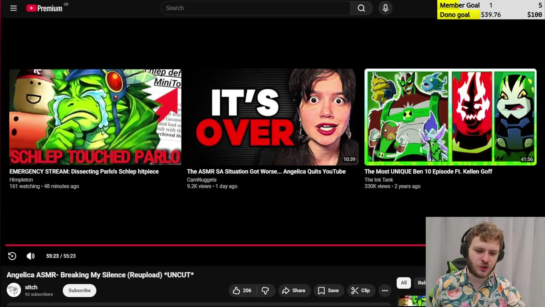The image size is (545, 307).
Task: Open sitch channel avatar
Action: [14, 290]
